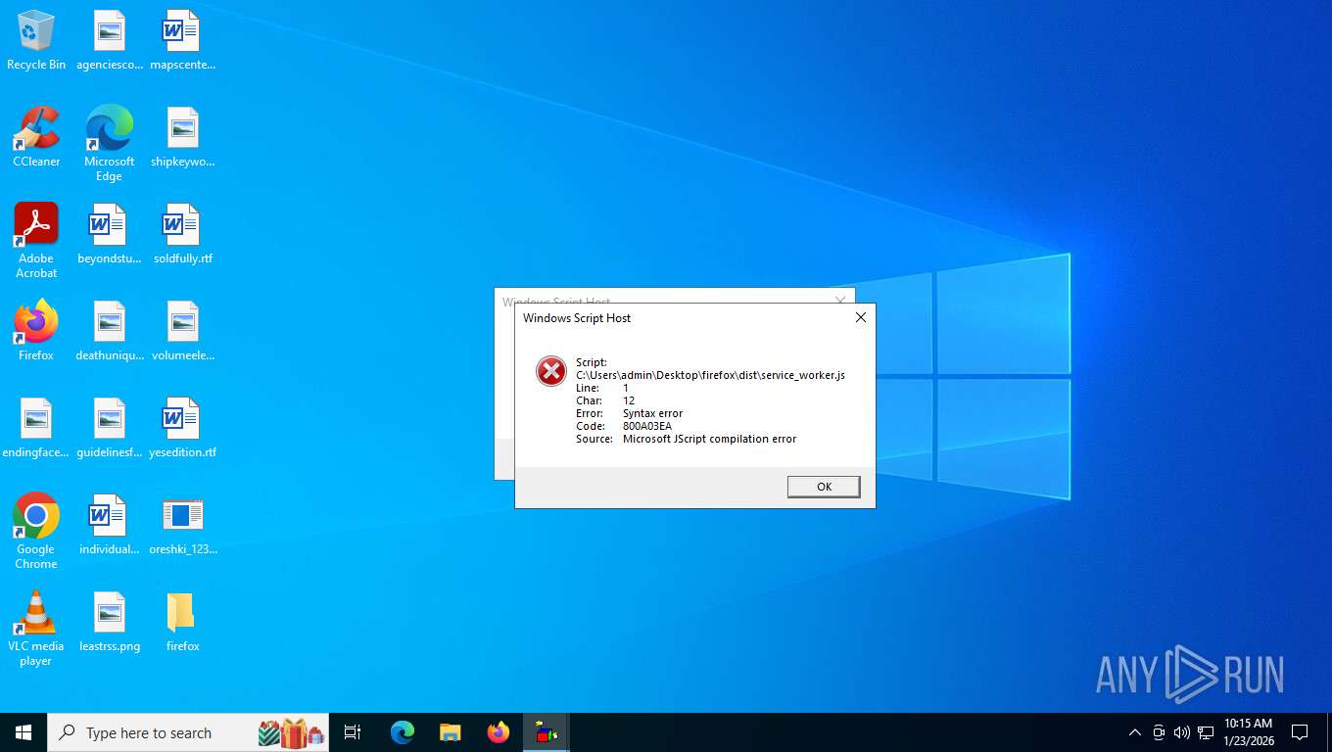Screen dimensions: 1332x752
Task: Select the Adobe Acrobat desktop shortcut
Action: [36, 241]
